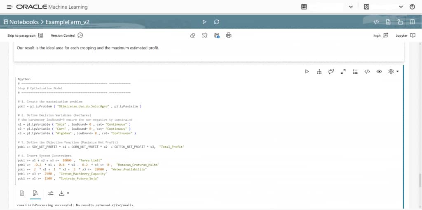
Task: Toggle notebook output document icon
Action: [388, 22]
